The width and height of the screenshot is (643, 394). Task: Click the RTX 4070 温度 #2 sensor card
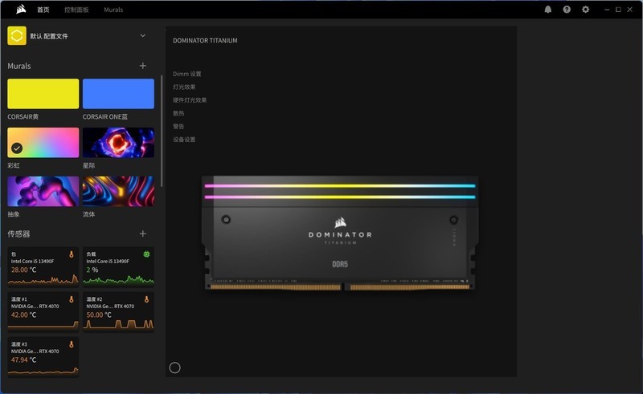click(x=118, y=311)
